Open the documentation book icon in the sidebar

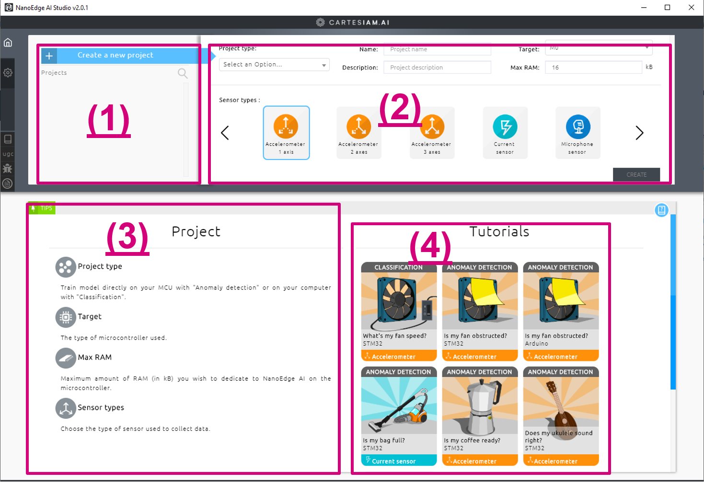(8, 139)
